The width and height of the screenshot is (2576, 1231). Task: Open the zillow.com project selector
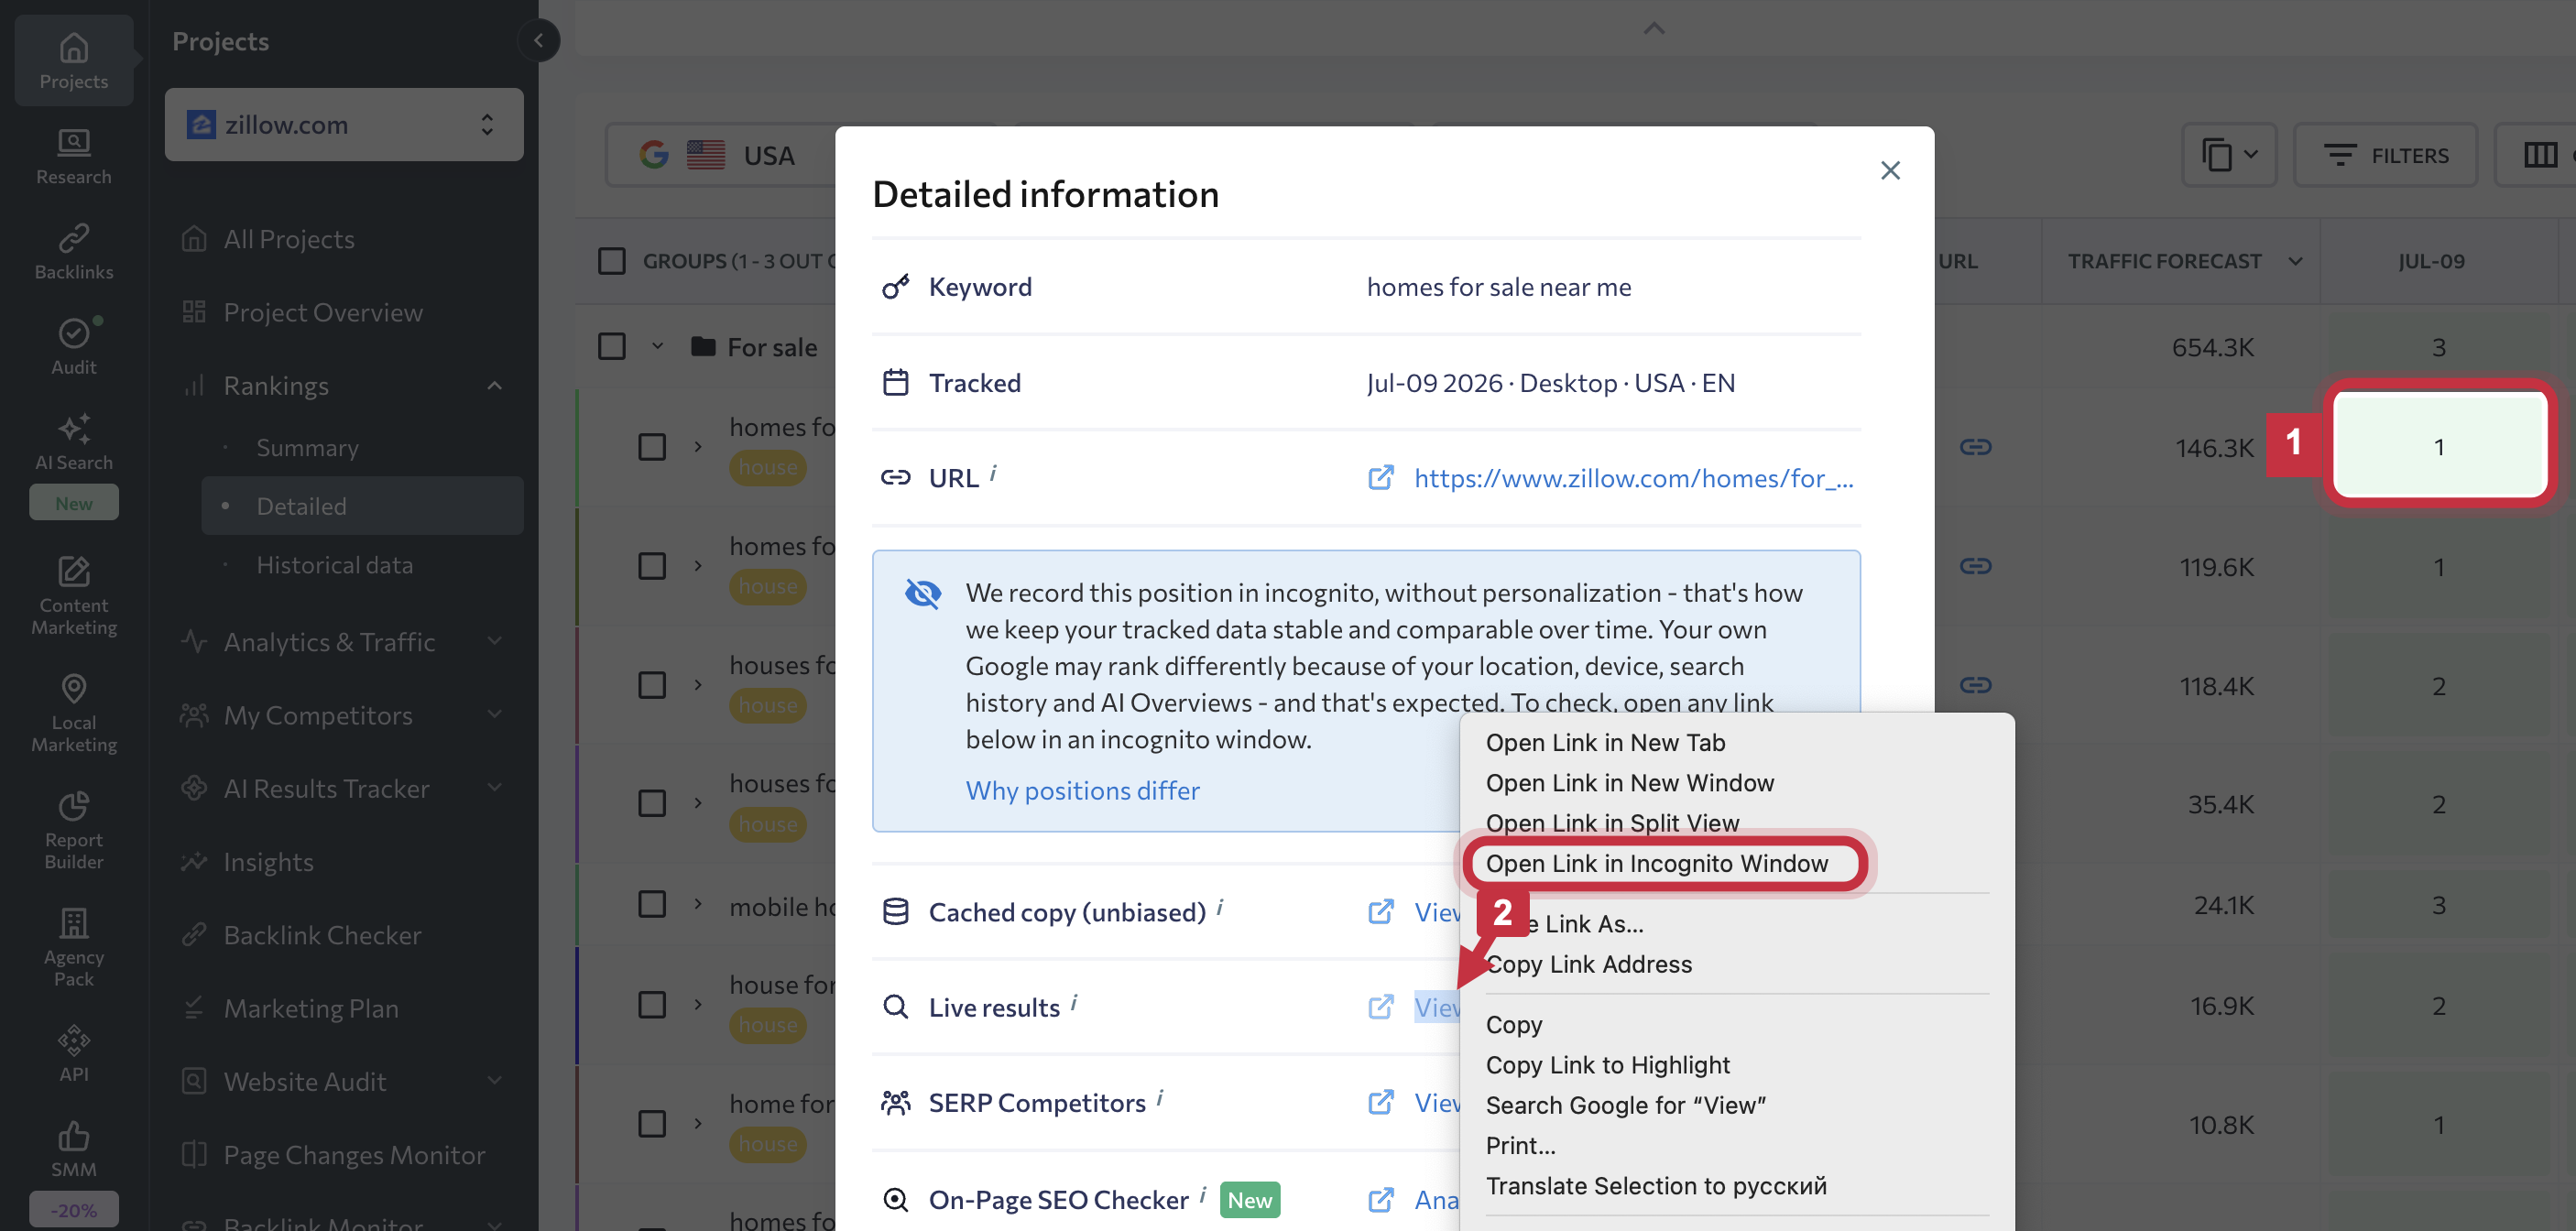pyautogui.click(x=344, y=124)
